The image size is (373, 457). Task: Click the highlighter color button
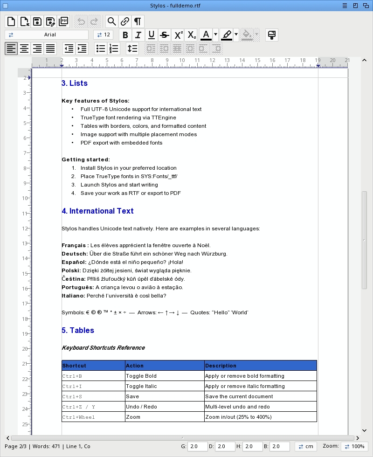pyautogui.click(x=227, y=35)
